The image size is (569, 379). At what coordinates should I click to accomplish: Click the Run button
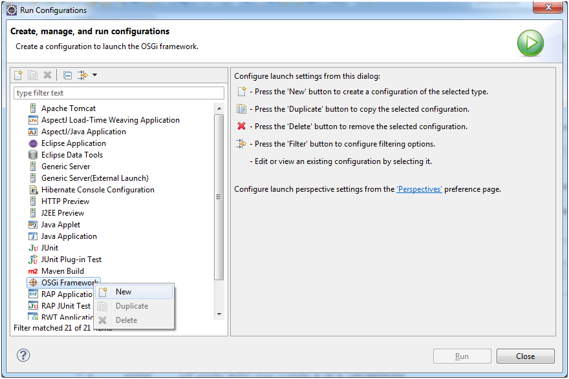[462, 356]
